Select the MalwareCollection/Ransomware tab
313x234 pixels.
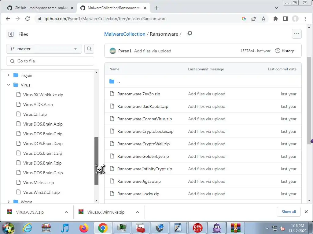[114, 8]
